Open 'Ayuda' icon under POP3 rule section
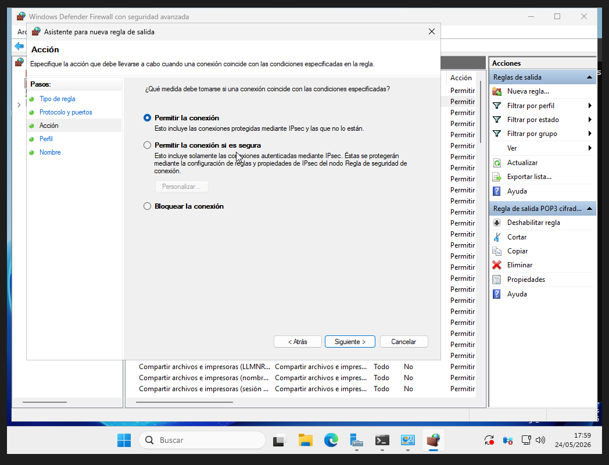 (497, 294)
